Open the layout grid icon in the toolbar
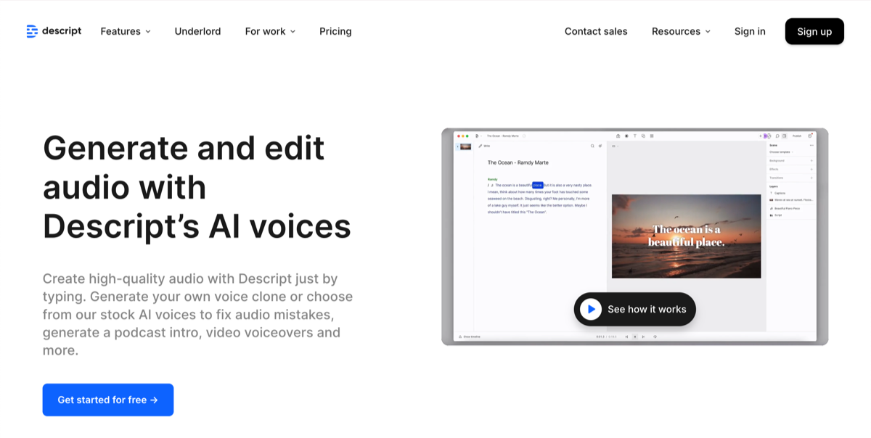 coord(652,136)
